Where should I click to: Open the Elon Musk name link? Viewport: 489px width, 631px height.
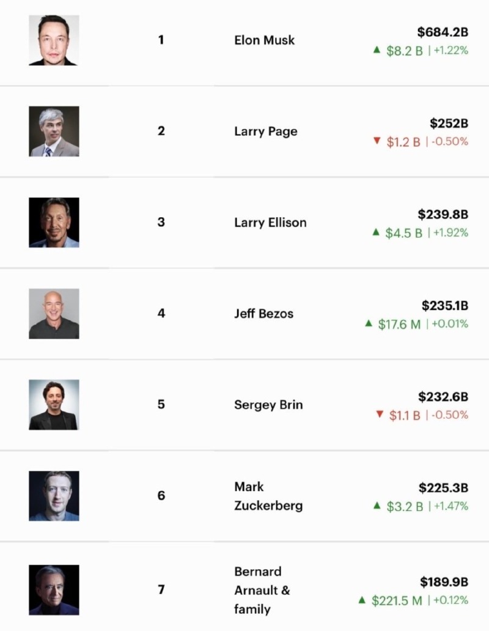click(x=264, y=40)
